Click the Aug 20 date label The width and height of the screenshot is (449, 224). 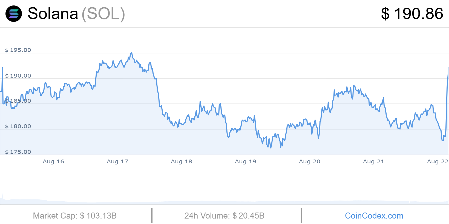(x=310, y=161)
